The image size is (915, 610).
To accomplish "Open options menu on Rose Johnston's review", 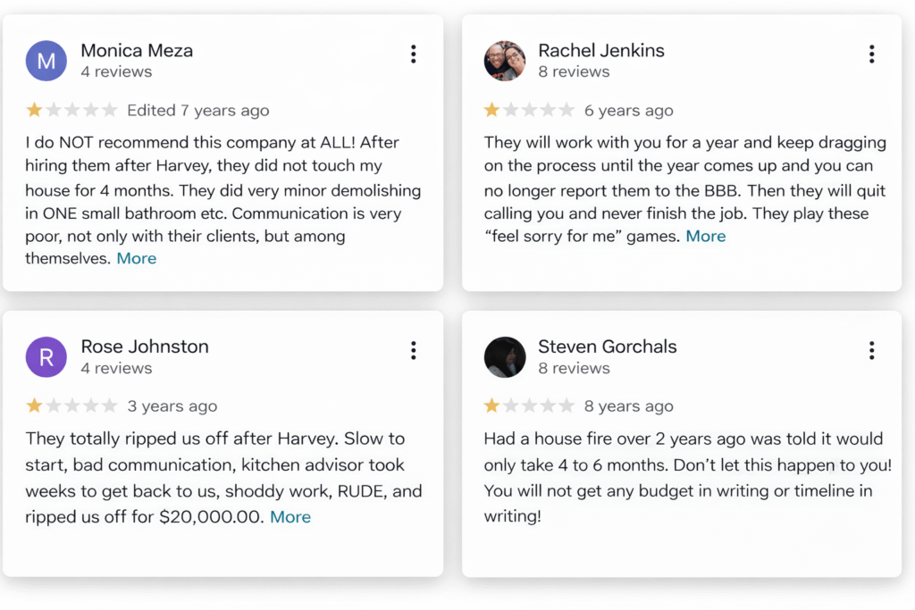I will (413, 350).
